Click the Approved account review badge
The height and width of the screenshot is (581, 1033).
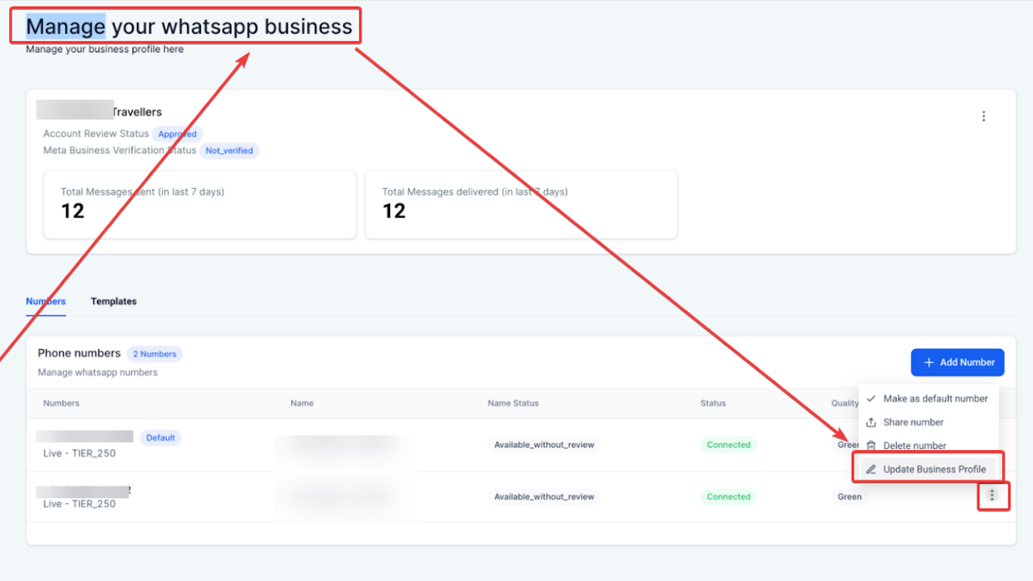point(177,134)
